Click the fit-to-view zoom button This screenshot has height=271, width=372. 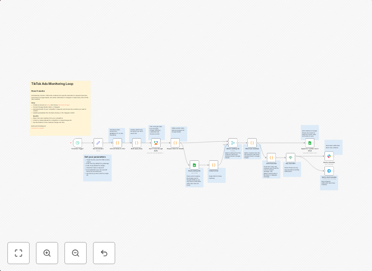[18, 253]
